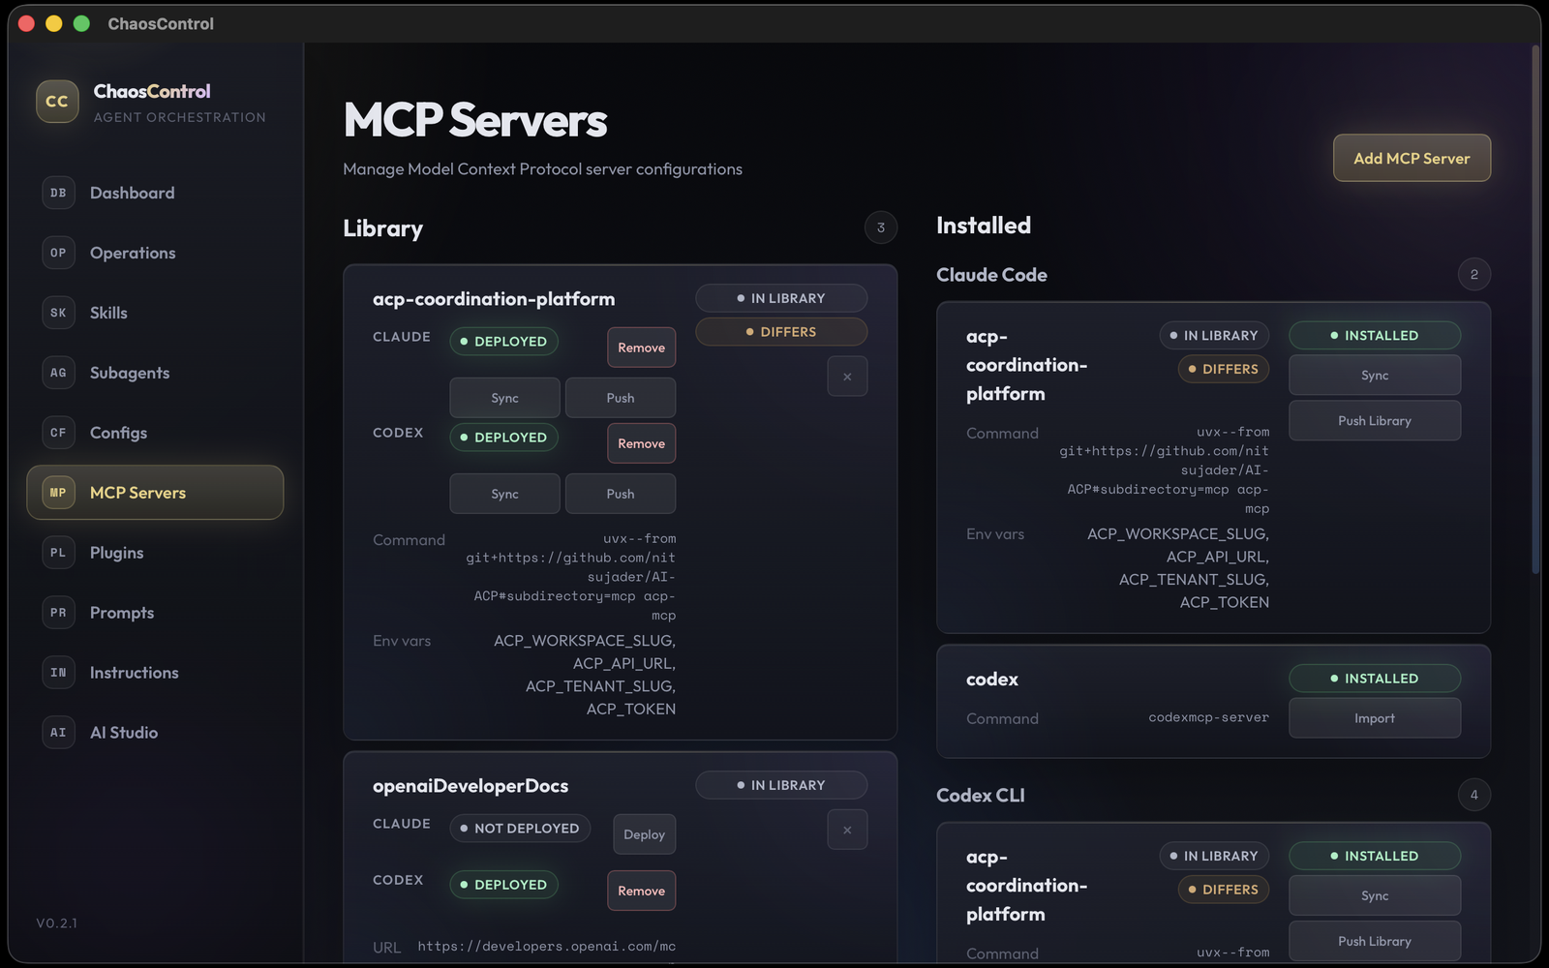Click the Add MCP Server button

(1412, 158)
